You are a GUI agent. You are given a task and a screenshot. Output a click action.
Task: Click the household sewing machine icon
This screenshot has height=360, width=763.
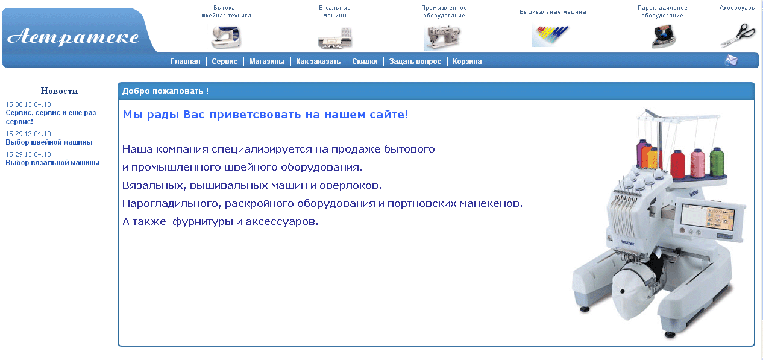[x=226, y=37]
